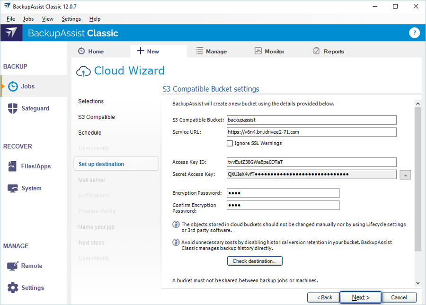Open Remote management
Screen dimensions: 426x305
click(25, 266)
